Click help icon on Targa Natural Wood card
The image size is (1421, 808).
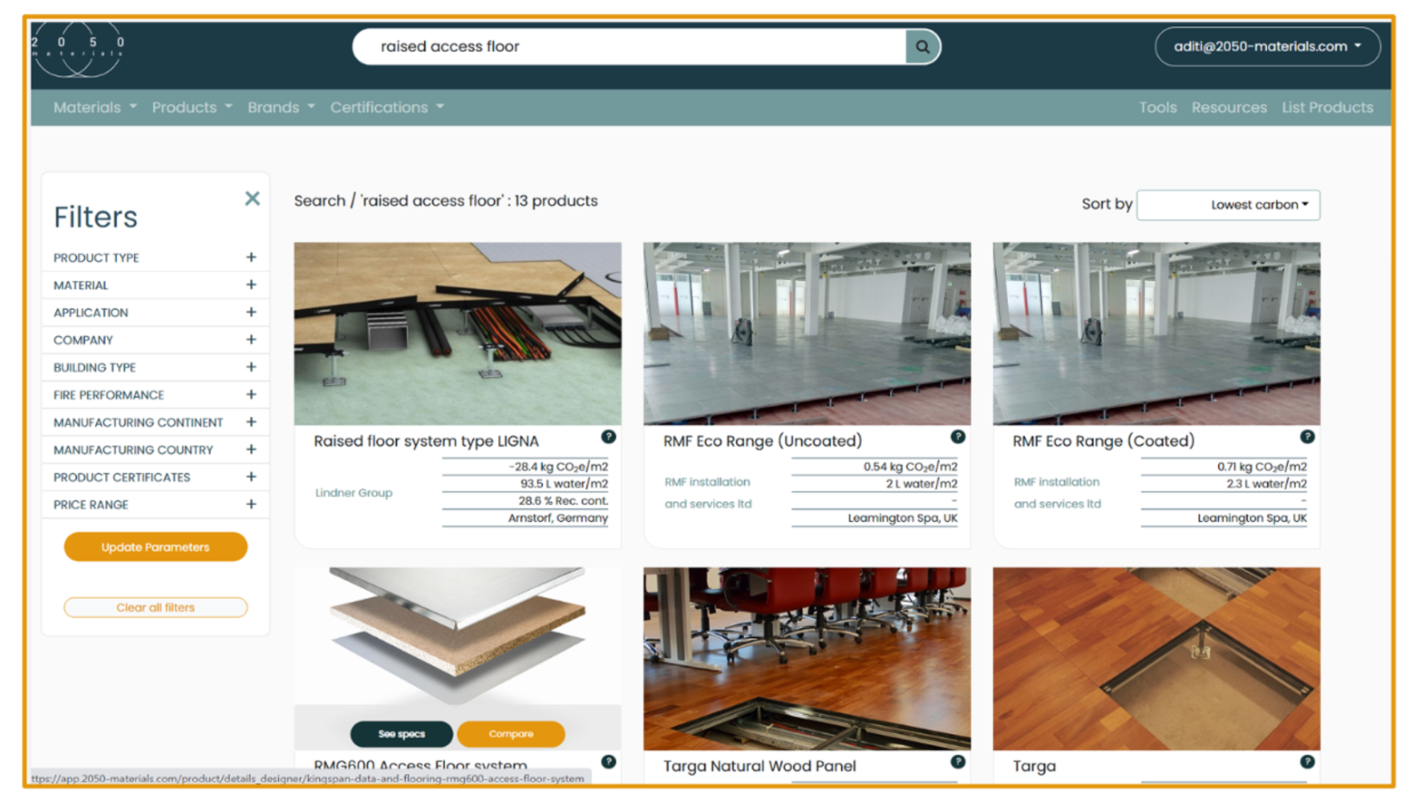click(958, 762)
